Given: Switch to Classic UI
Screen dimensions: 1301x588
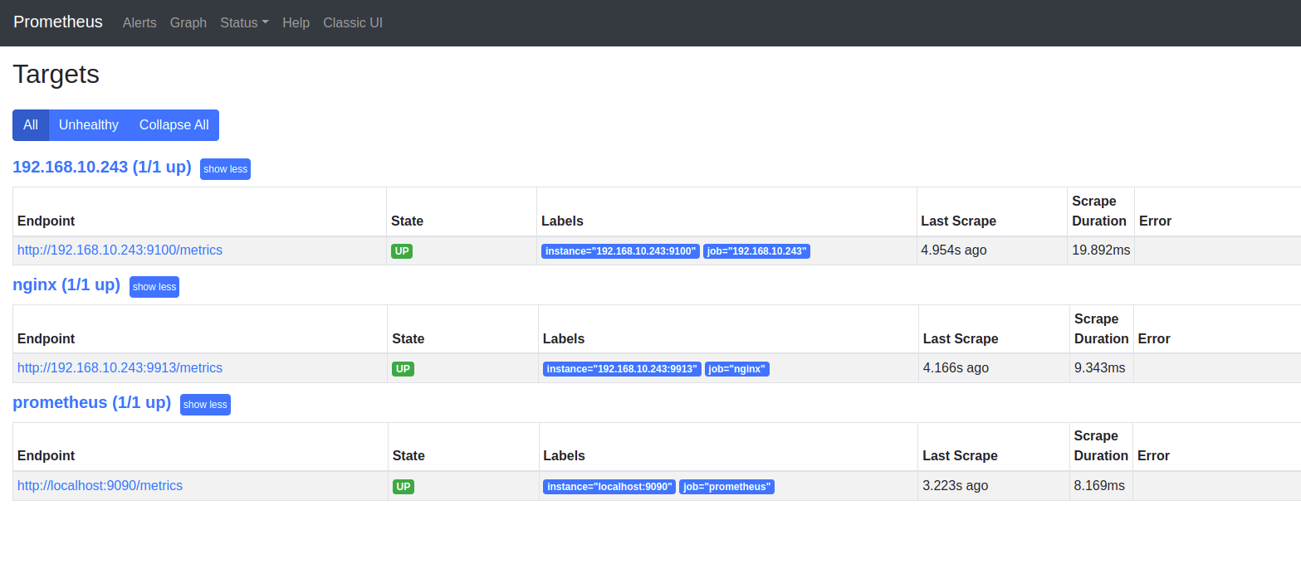Looking at the screenshot, I should [353, 22].
